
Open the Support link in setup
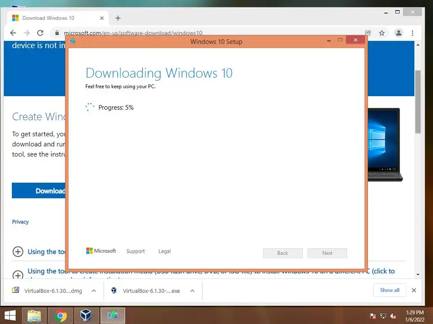(x=136, y=251)
